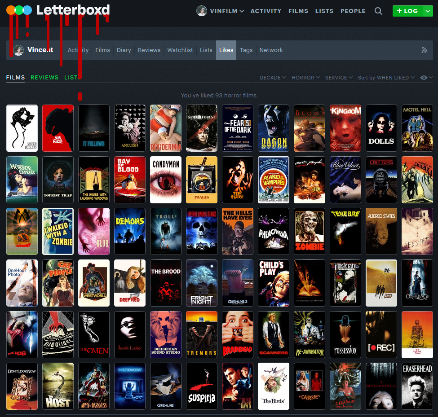Screen dimensions: 438x417
Task: Open the Silver Bullets poster
Action: [x=22, y=128]
